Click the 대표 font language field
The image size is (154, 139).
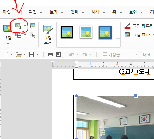click(148, 55)
